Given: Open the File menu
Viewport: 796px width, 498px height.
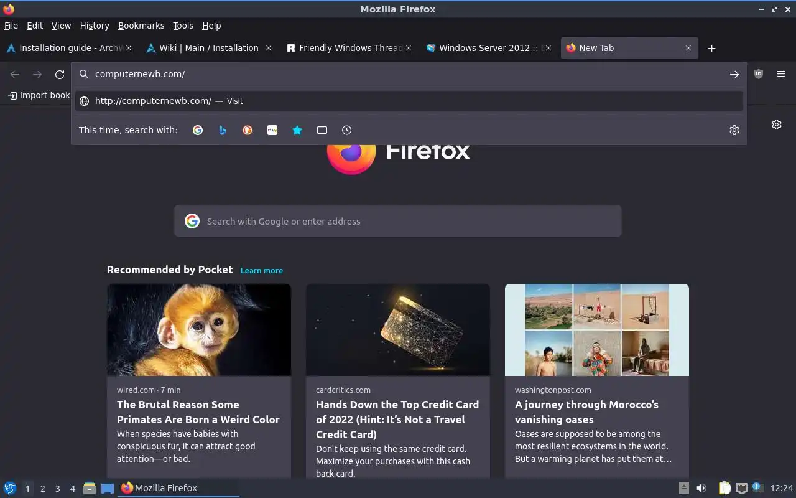Looking at the screenshot, I should pos(11,26).
